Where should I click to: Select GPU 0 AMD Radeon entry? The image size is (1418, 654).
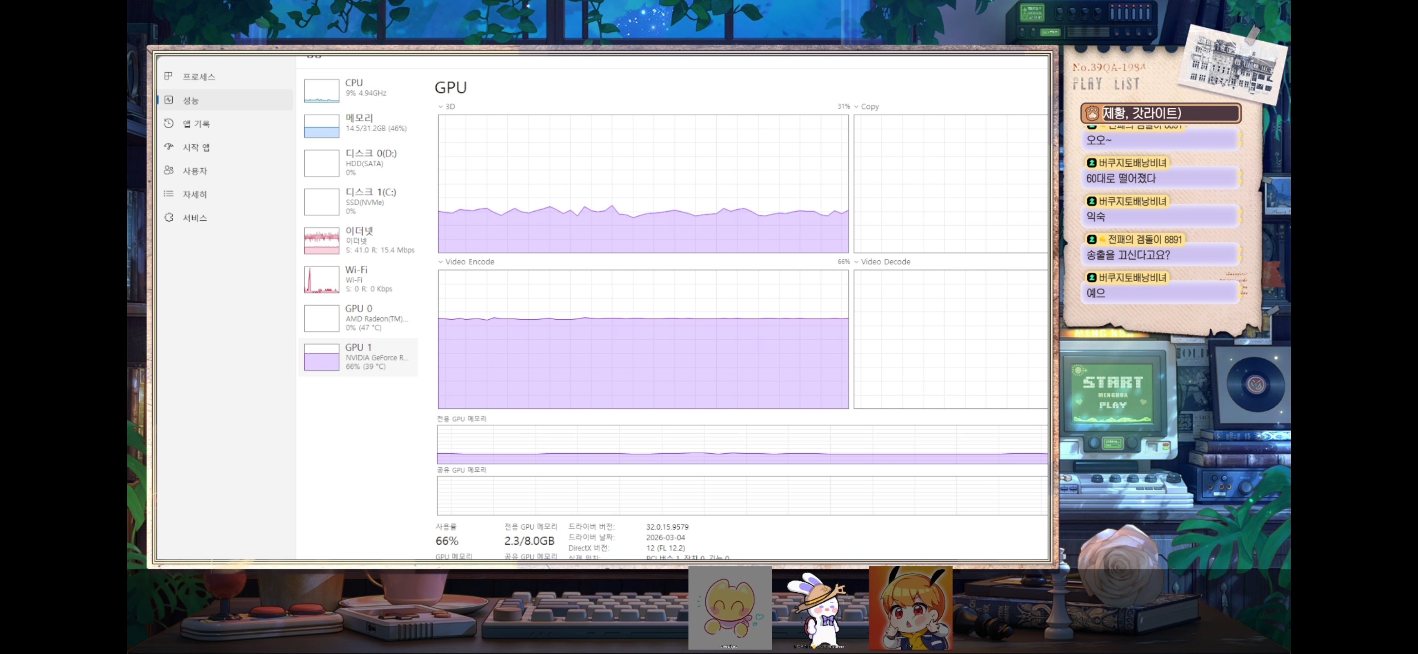pyautogui.click(x=358, y=318)
